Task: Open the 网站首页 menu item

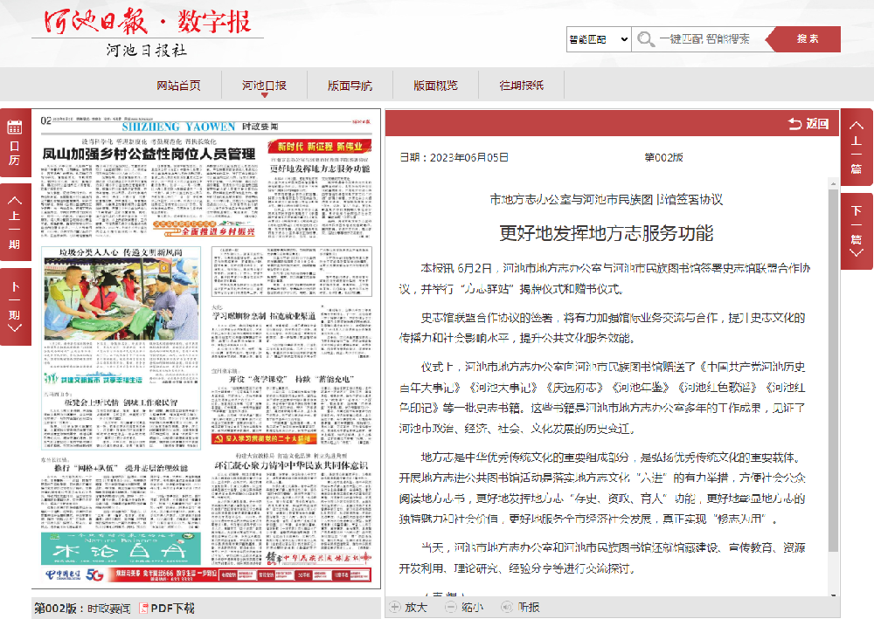Action: click(x=178, y=86)
